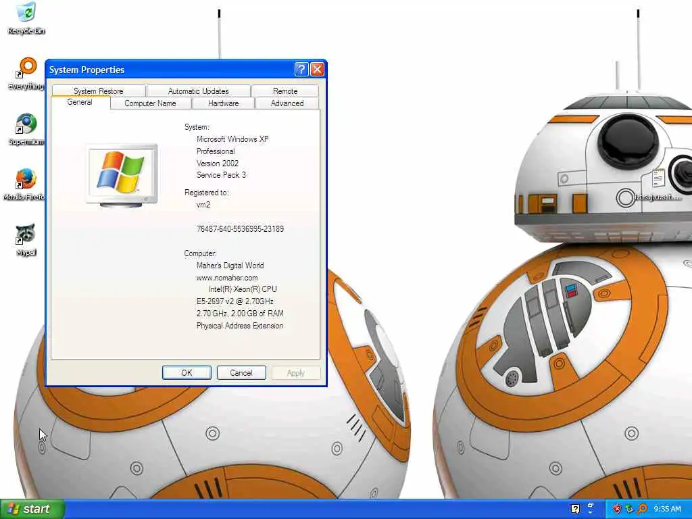The height and width of the screenshot is (519, 692).
Task: Click the 'Registered to:' label
Action: tap(207, 193)
